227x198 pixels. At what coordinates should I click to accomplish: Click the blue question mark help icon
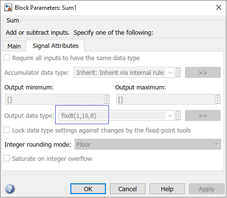[x=10, y=189]
